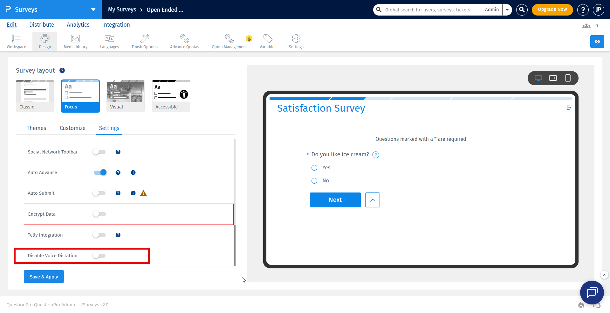Image resolution: width=610 pixels, height=313 pixels.
Task: Open the Variables tag icon
Action: (268, 42)
